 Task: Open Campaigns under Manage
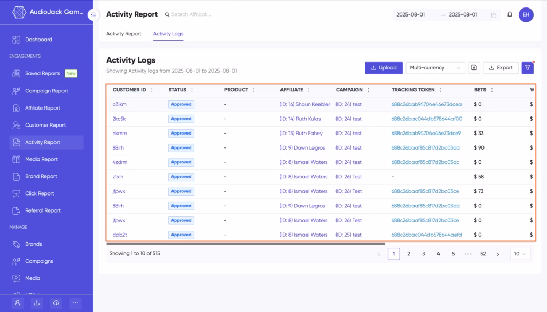(x=39, y=261)
